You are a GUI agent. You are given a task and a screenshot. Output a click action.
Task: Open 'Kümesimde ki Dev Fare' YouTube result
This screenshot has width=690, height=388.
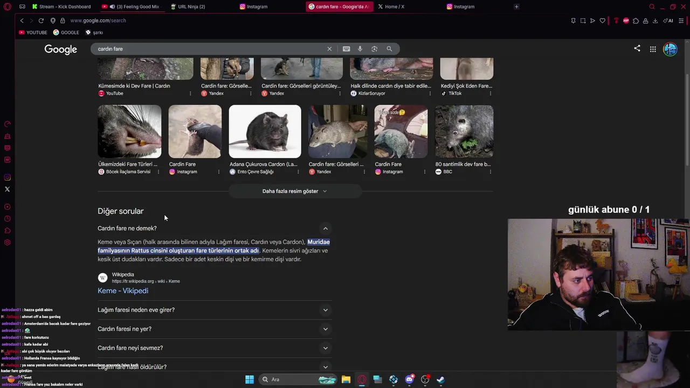click(x=134, y=86)
